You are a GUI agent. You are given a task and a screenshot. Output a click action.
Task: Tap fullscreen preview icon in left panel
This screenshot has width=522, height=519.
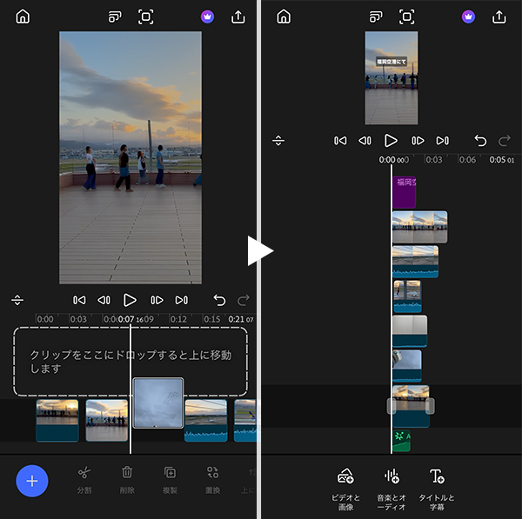click(x=145, y=17)
